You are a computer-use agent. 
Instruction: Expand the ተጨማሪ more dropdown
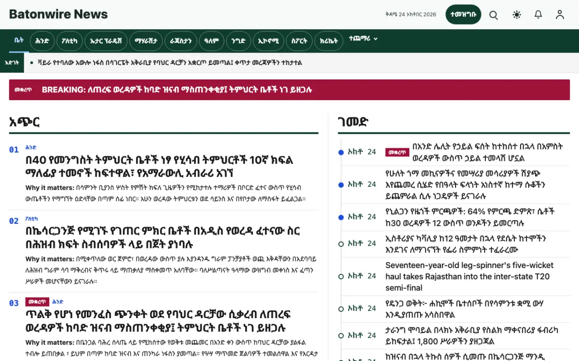[x=363, y=39]
